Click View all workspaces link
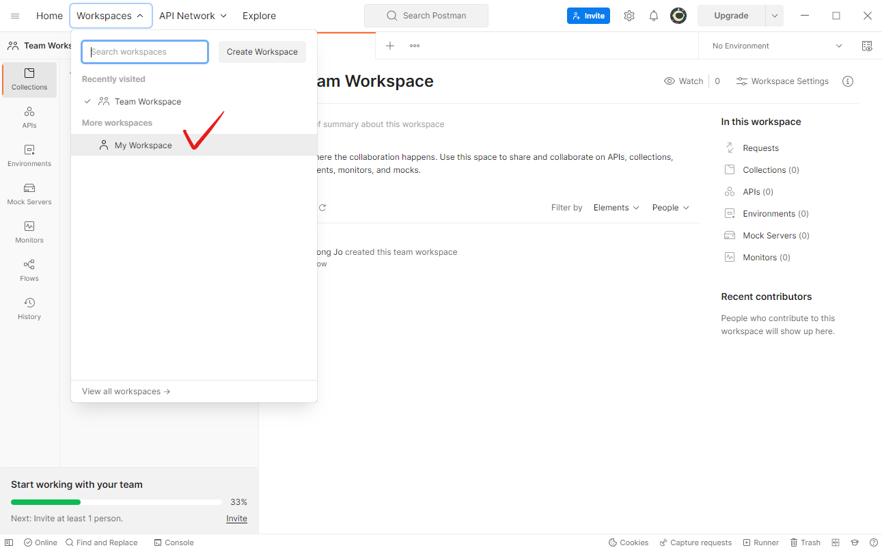882x550 pixels. (x=126, y=391)
